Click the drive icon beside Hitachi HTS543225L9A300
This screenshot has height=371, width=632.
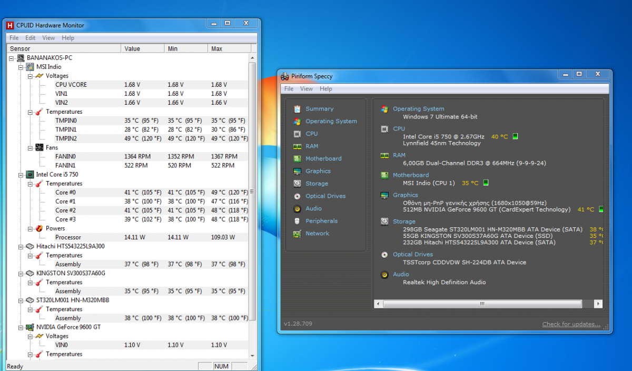pos(31,246)
